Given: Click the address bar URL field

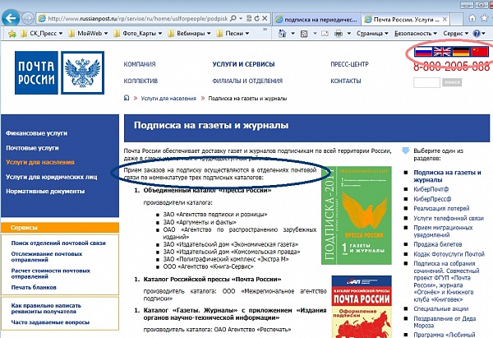Looking at the screenshot, I should 138,19.
